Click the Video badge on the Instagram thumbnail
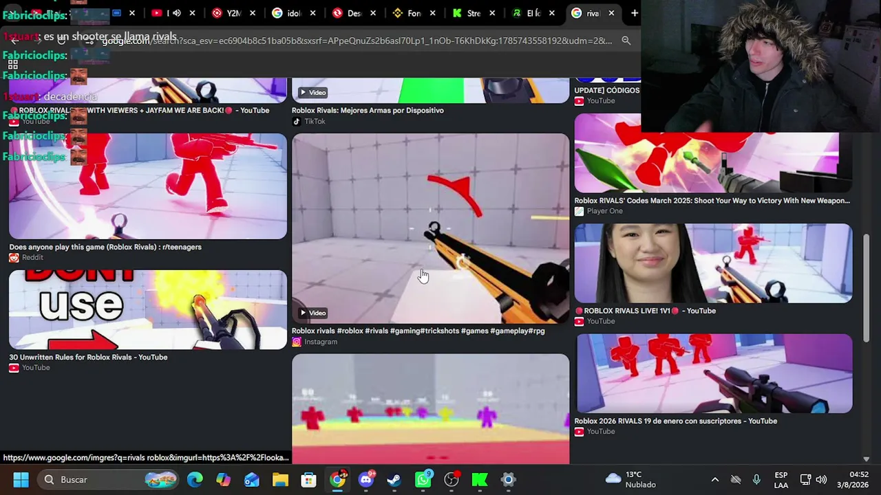The height and width of the screenshot is (495, 881). pos(313,313)
